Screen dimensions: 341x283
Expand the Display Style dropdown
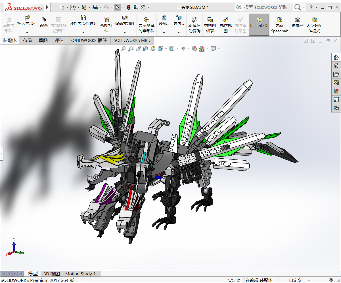[x=177, y=49]
